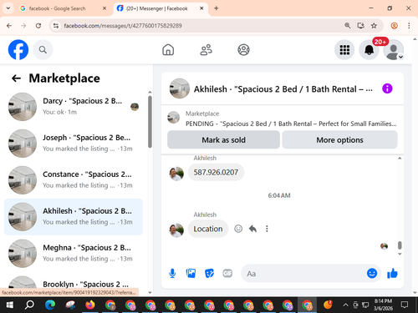Go forward in browser history
This screenshot has height=313, width=418.
coord(23,26)
